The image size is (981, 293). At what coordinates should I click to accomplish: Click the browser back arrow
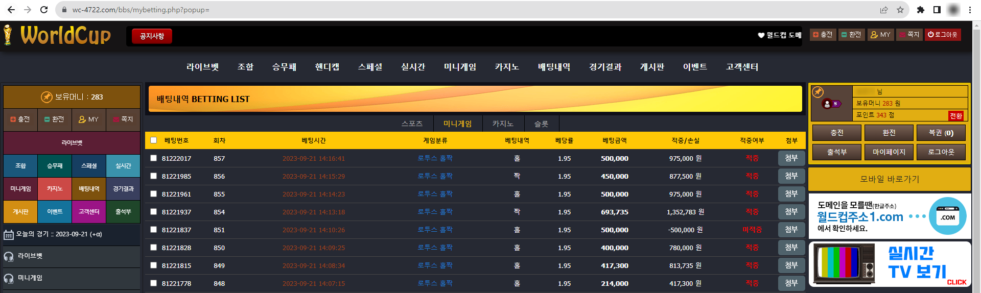(11, 10)
